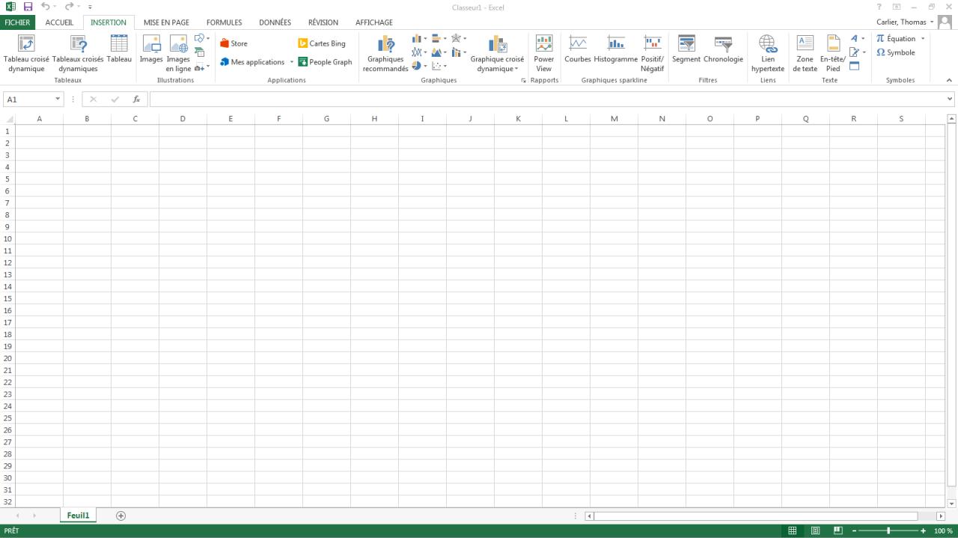958x538 pixels.
Task: Insert a Chronologie filter
Action: pos(723,49)
